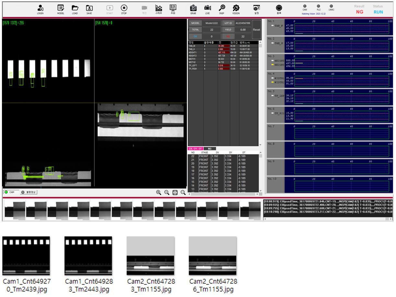Image resolution: width=396 pixels, height=297 pixels.
Task: Click the 그래프 graph icon
Action: click(159, 9)
